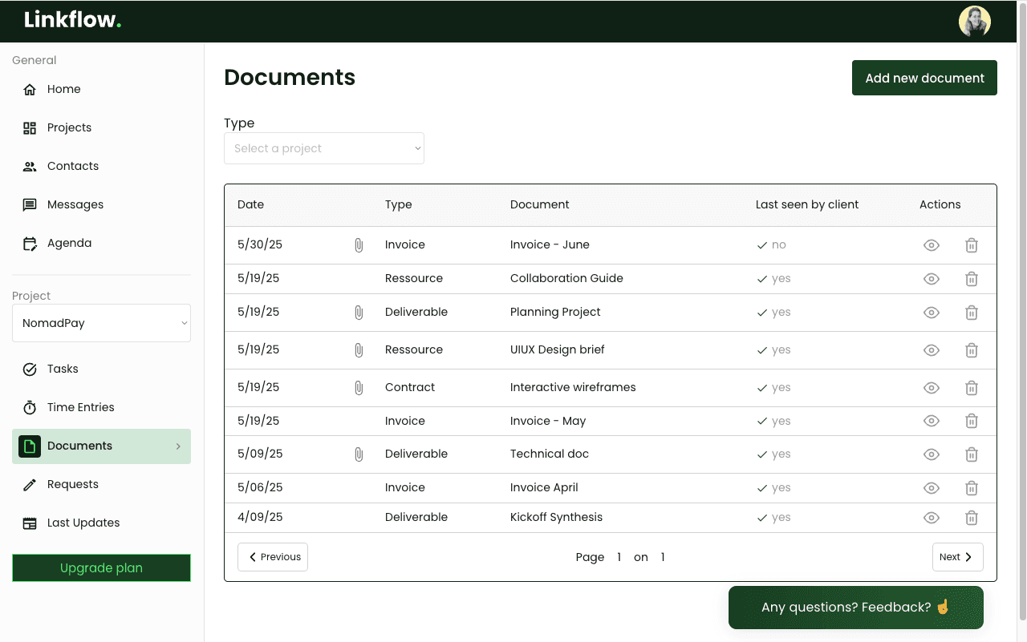
Task: Go to Projects in sidebar
Action: point(101,127)
